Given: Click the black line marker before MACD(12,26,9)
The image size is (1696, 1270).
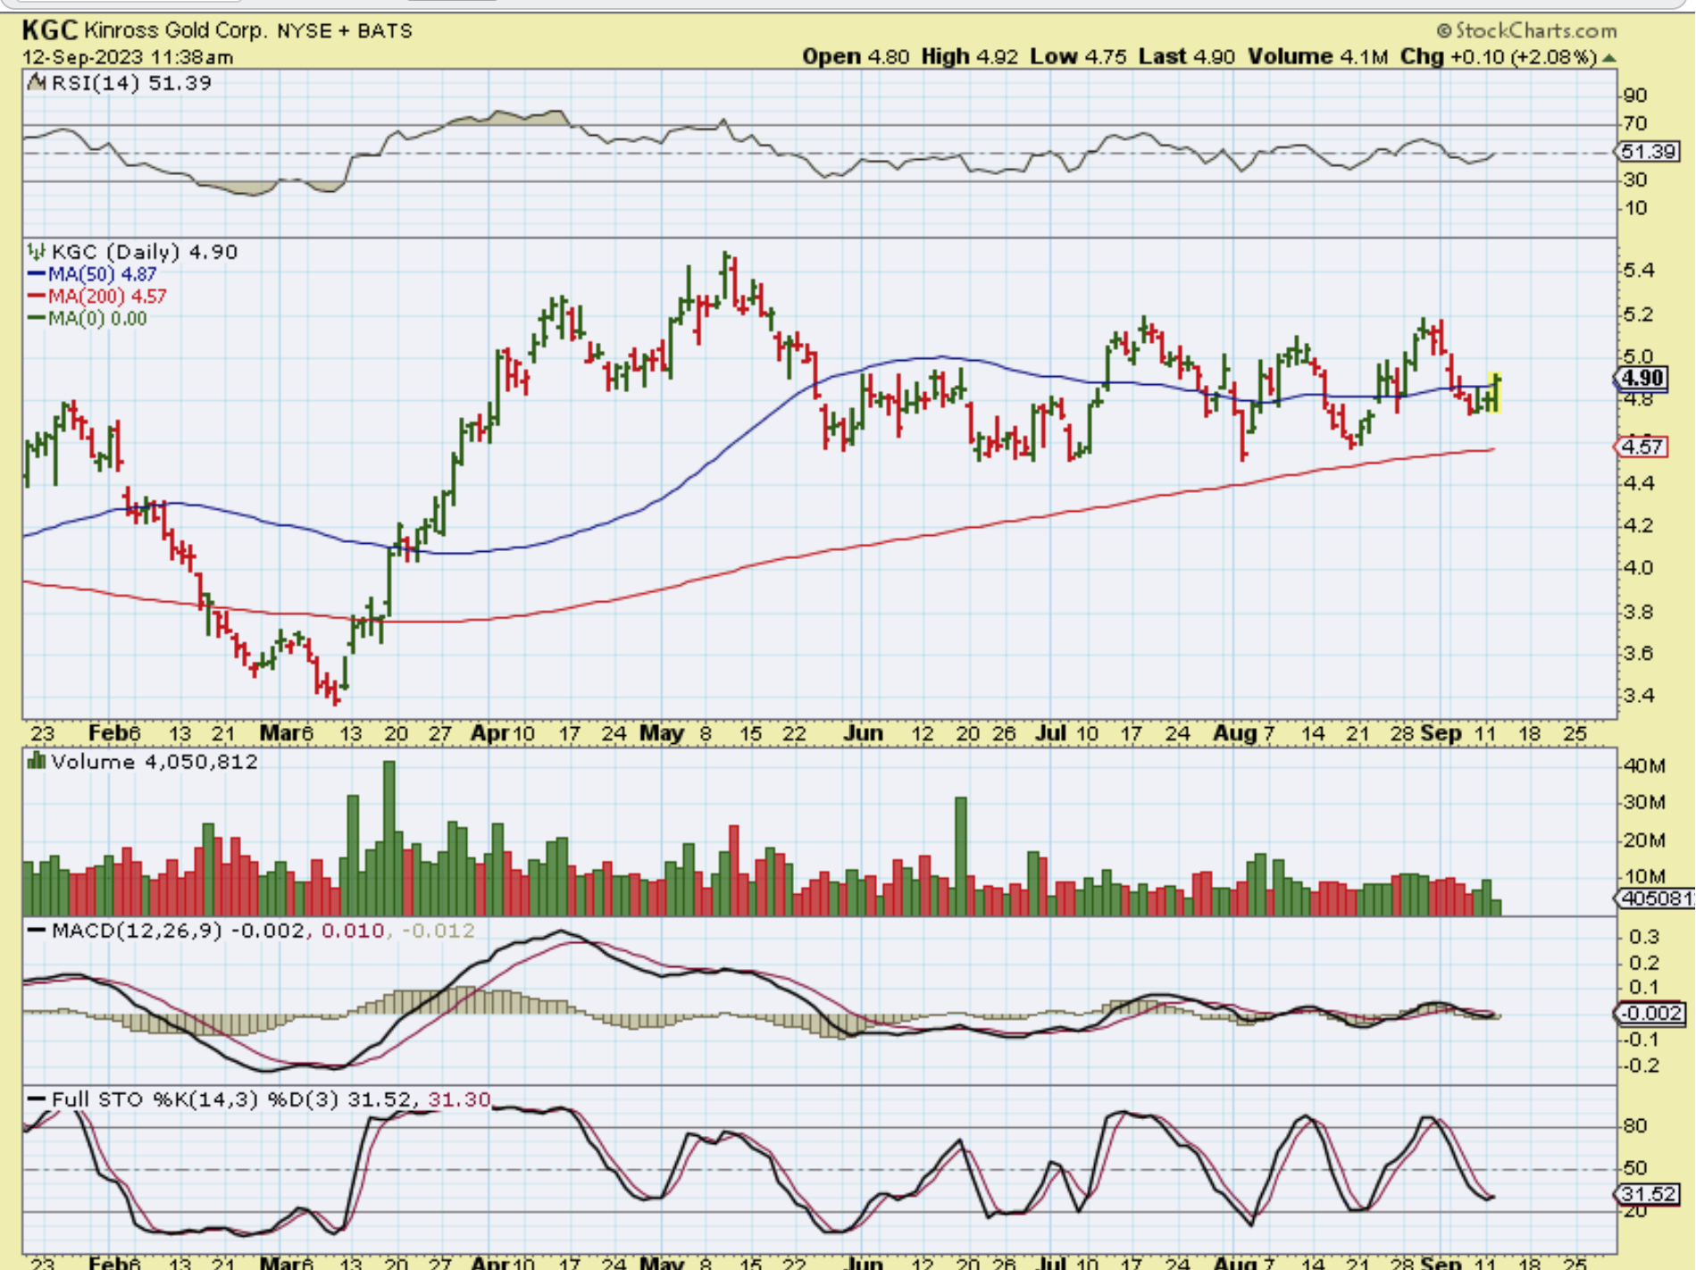Looking at the screenshot, I should click(37, 931).
